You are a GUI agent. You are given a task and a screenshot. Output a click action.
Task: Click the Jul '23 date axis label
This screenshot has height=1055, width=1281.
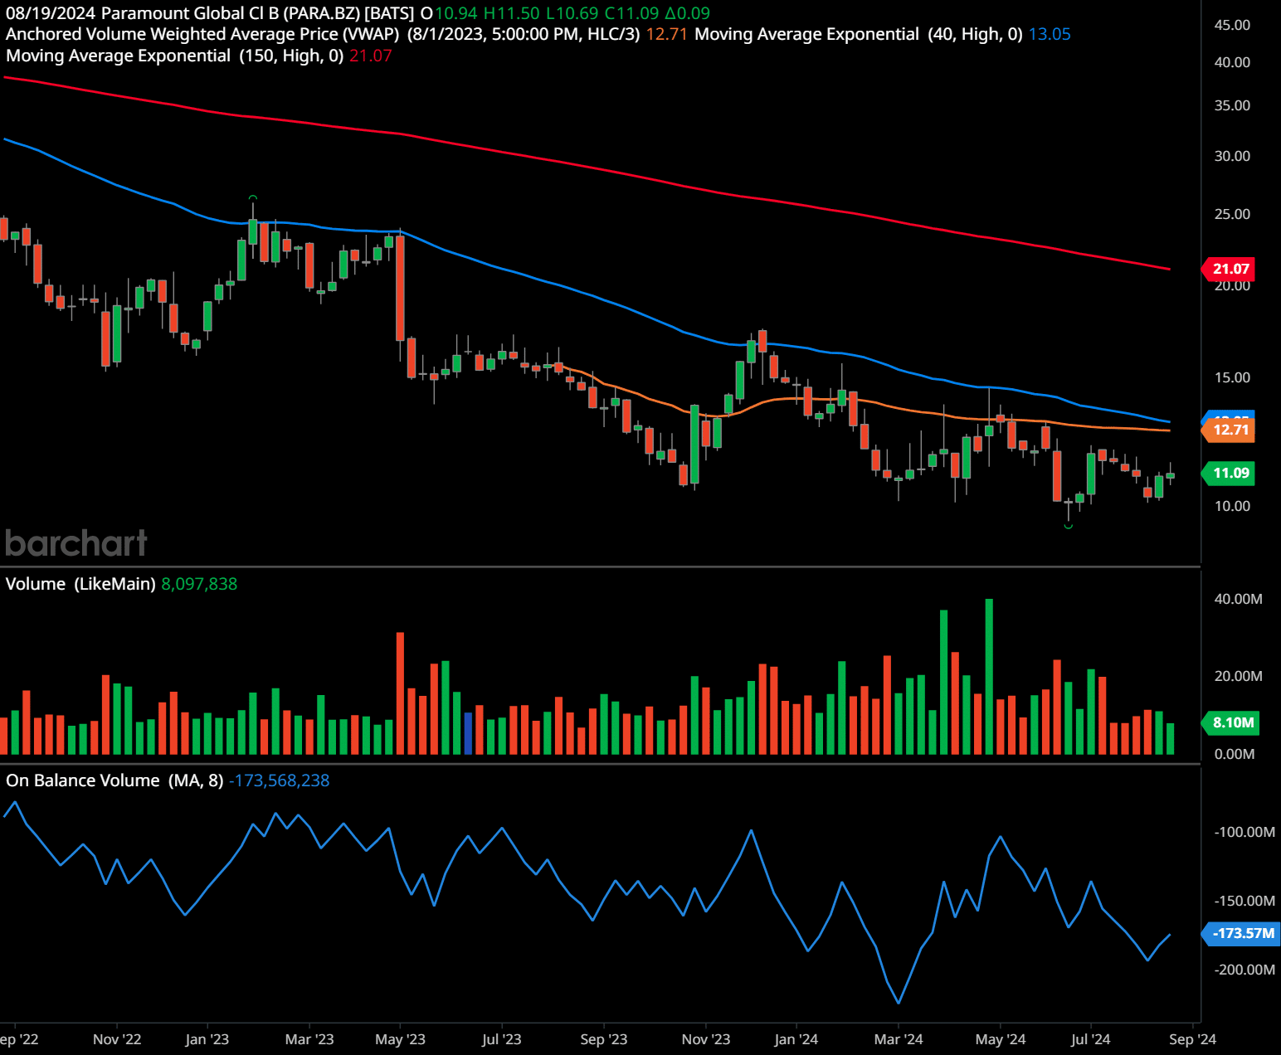[502, 1039]
